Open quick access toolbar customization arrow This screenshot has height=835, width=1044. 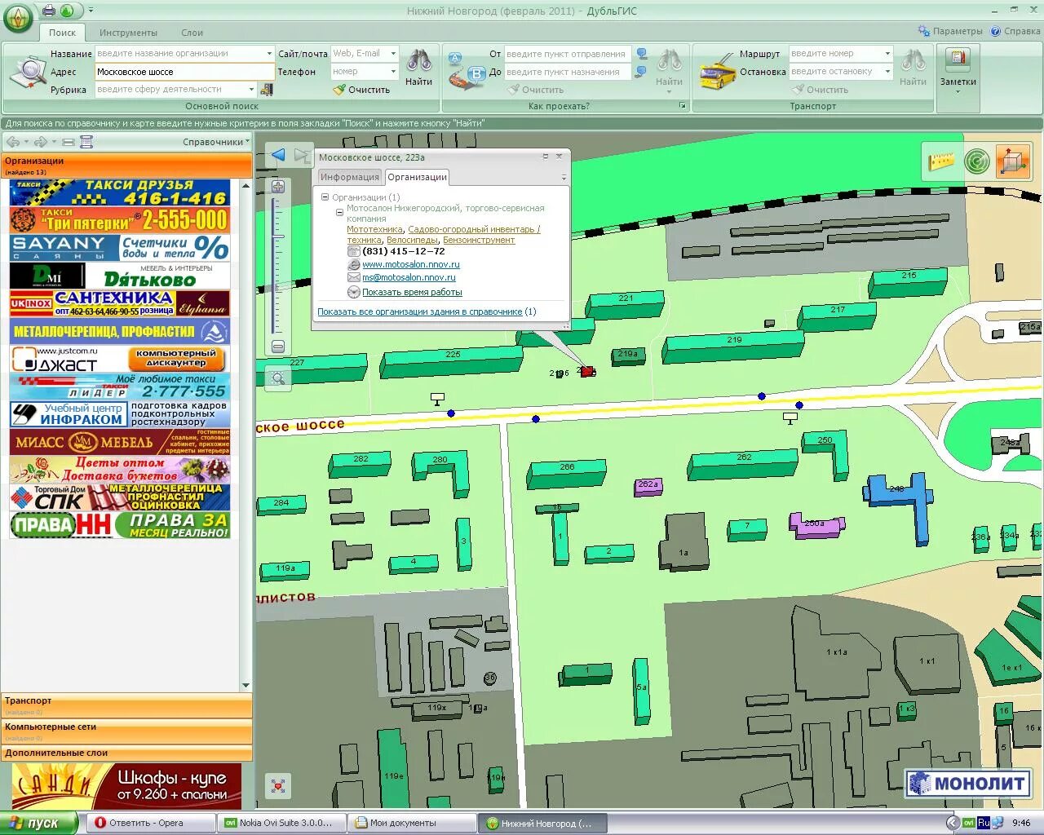pyautogui.click(x=91, y=11)
